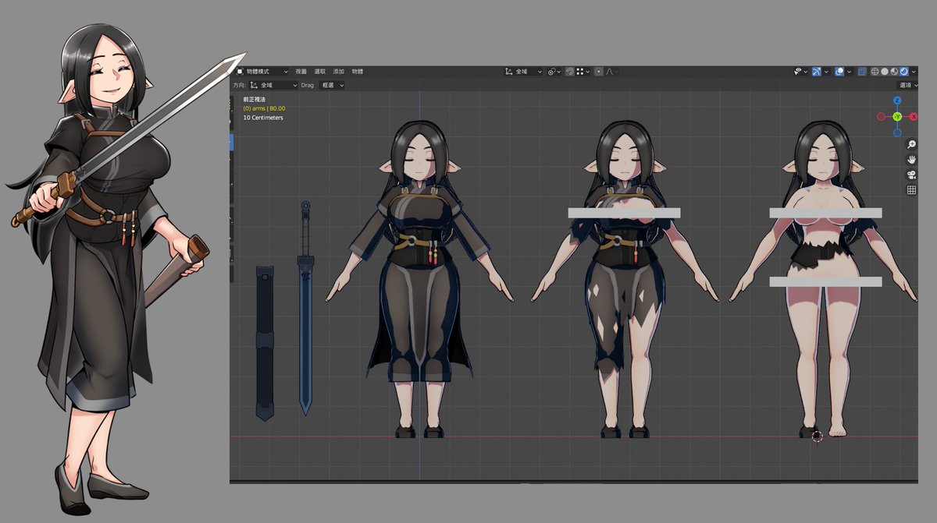Toggle viewport gizmos display
The height and width of the screenshot is (523, 937).
[x=816, y=72]
